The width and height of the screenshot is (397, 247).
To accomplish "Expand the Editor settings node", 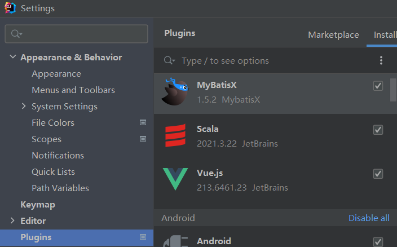I will tap(12, 220).
